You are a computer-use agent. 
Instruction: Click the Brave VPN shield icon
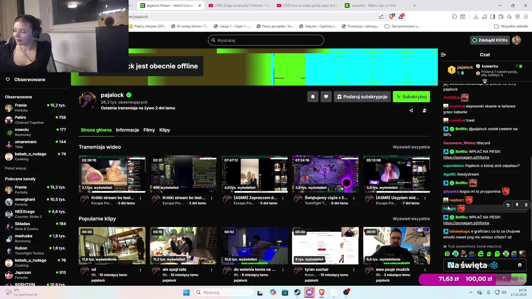(517, 17)
